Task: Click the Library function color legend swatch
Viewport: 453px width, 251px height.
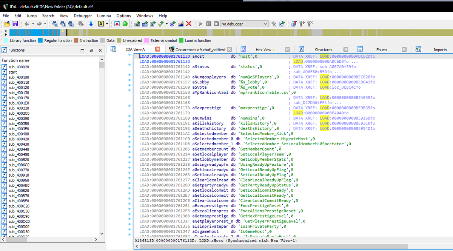Action: point(6,40)
